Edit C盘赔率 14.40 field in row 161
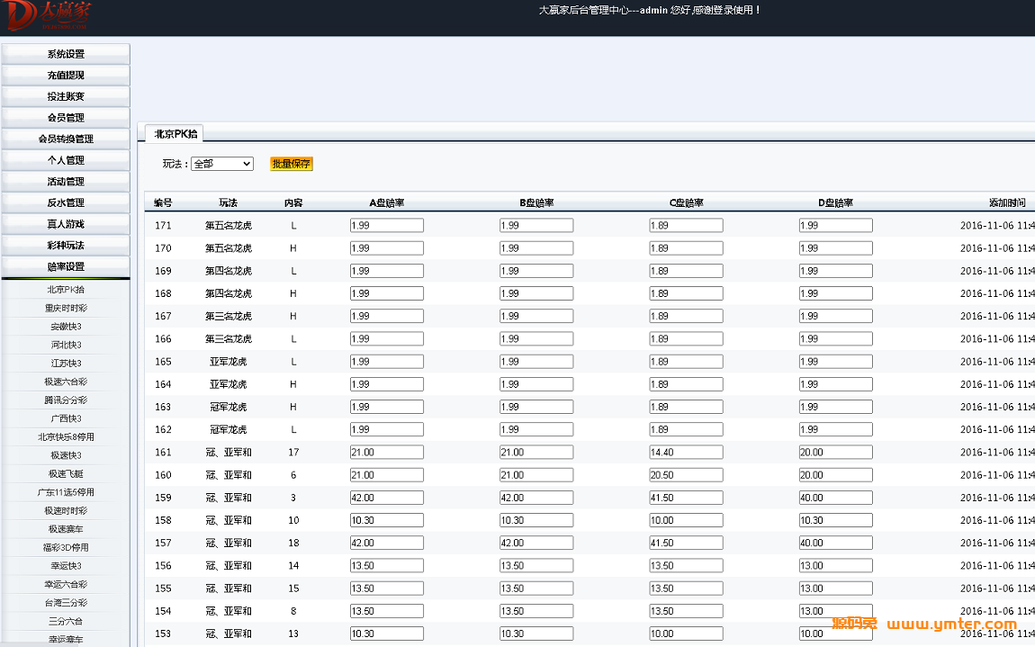Screen dimensions: 1035x647 tap(686, 453)
